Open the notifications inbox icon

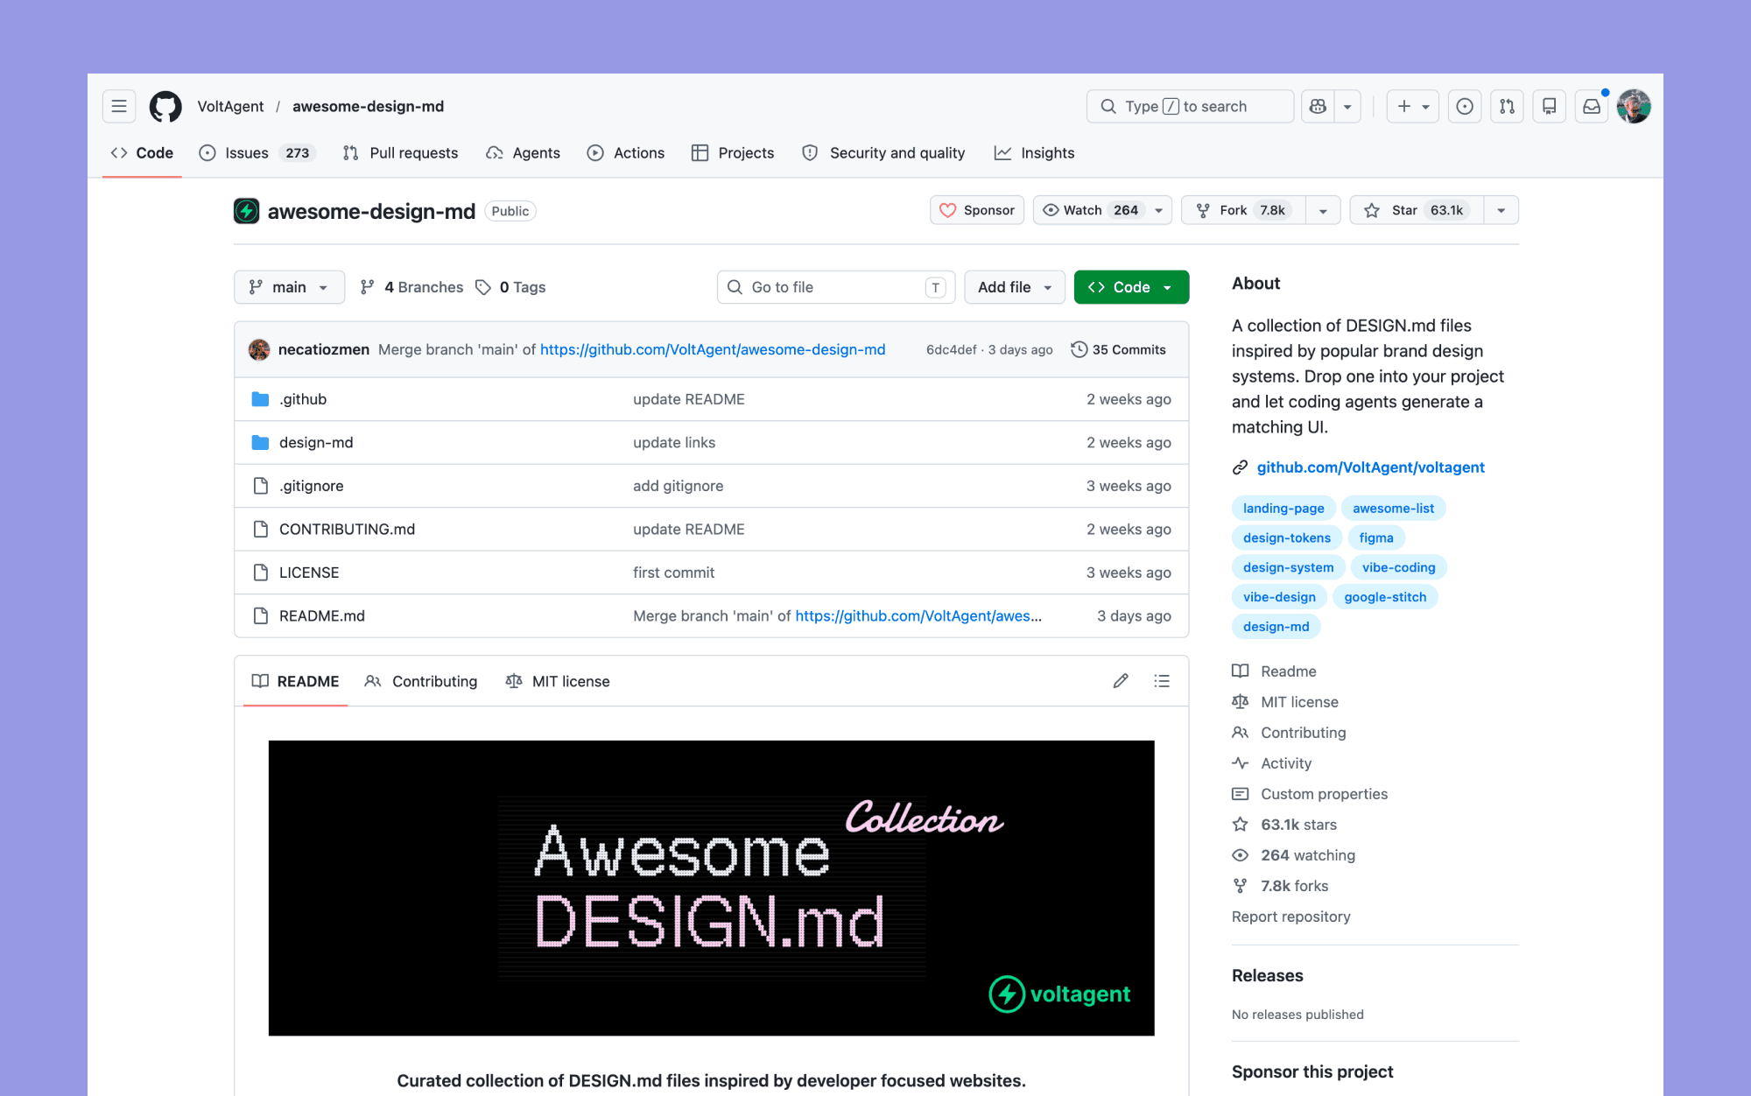(x=1591, y=106)
